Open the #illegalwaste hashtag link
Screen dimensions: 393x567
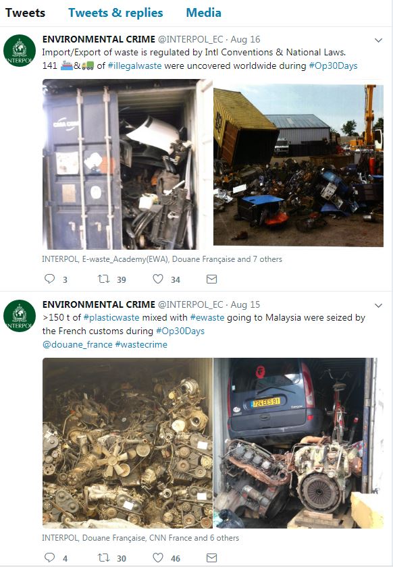(x=134, y=66)
